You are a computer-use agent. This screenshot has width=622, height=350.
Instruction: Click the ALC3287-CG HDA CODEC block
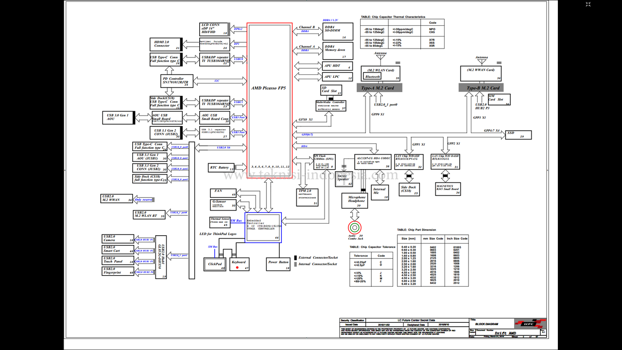pyautogui.click(x=373, y=162)
